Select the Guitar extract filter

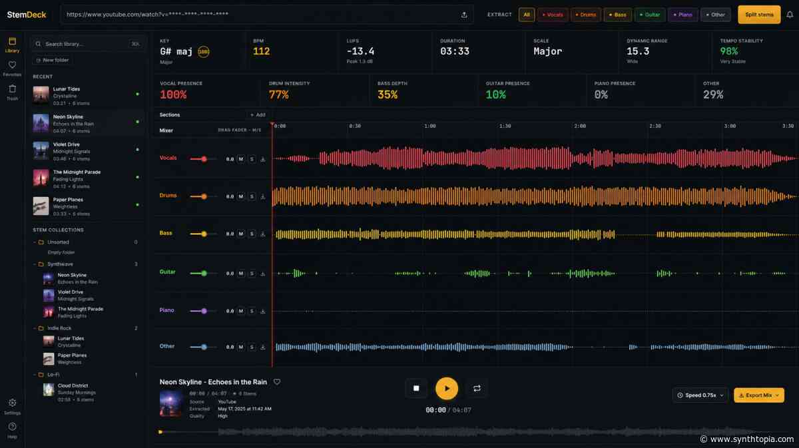pyautogui.click(x=650, y=15)
